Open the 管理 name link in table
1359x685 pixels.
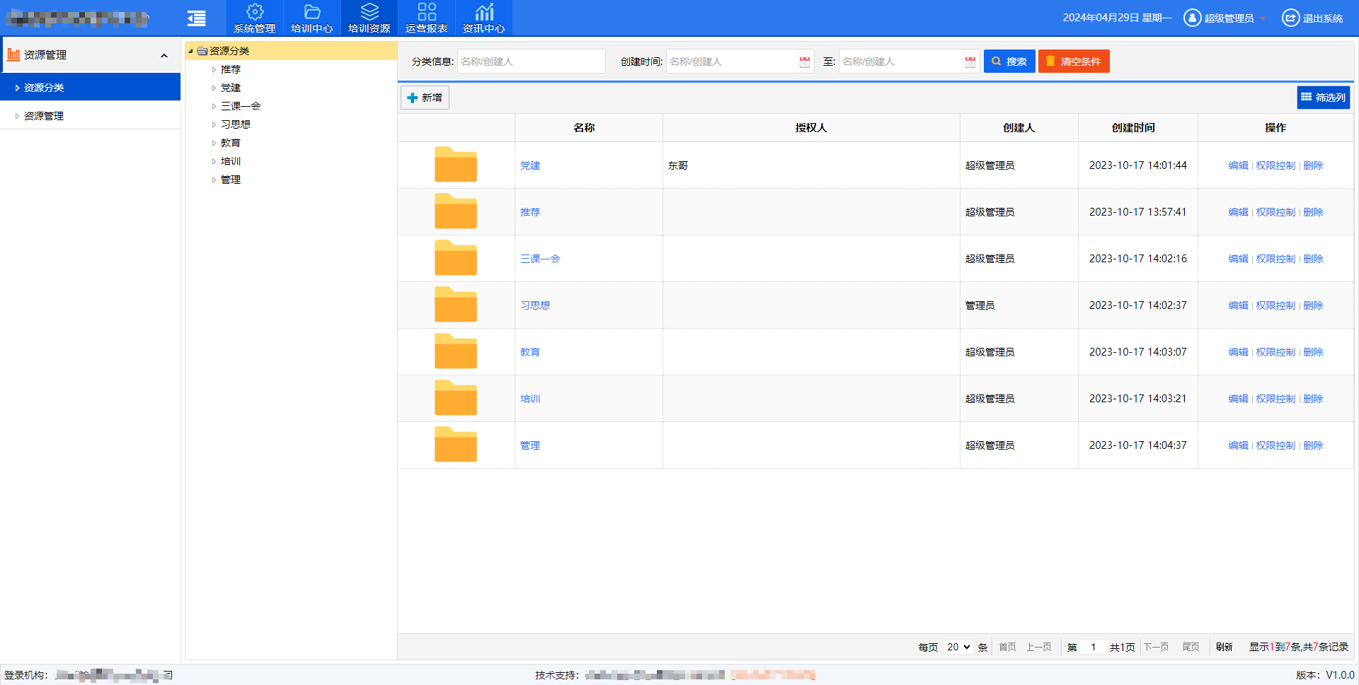pyautogui.click(x=530, y=445)
